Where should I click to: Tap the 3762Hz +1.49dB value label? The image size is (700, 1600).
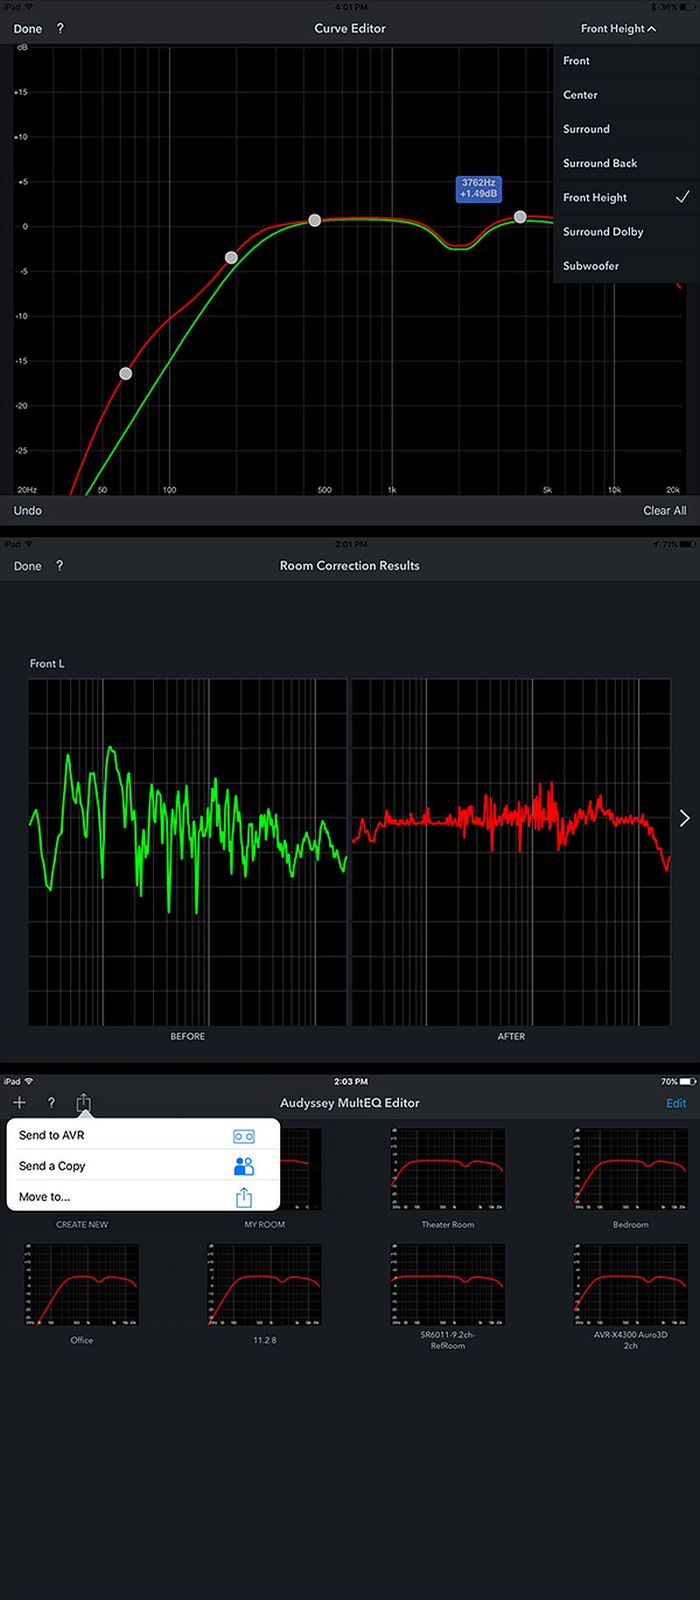(479, 188)
